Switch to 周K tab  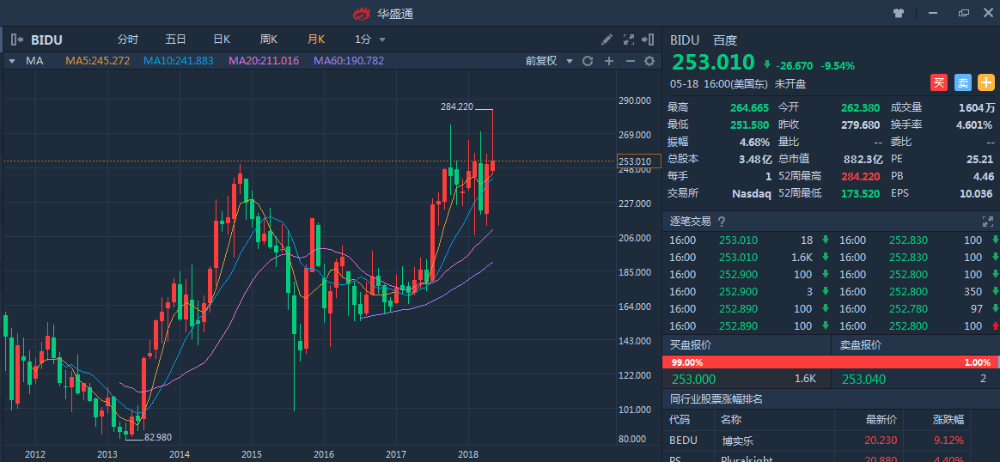pyautogui.click(x=269, y=40)
